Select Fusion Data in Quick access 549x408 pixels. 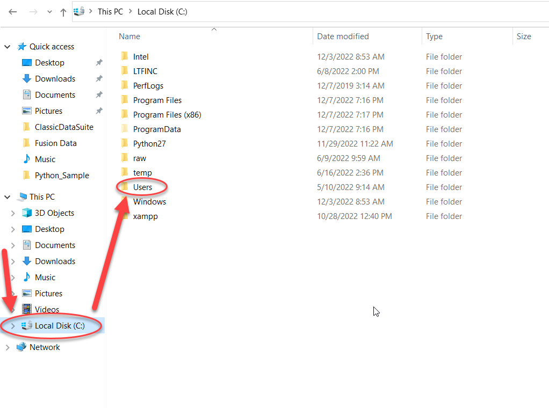pos(56,143)
